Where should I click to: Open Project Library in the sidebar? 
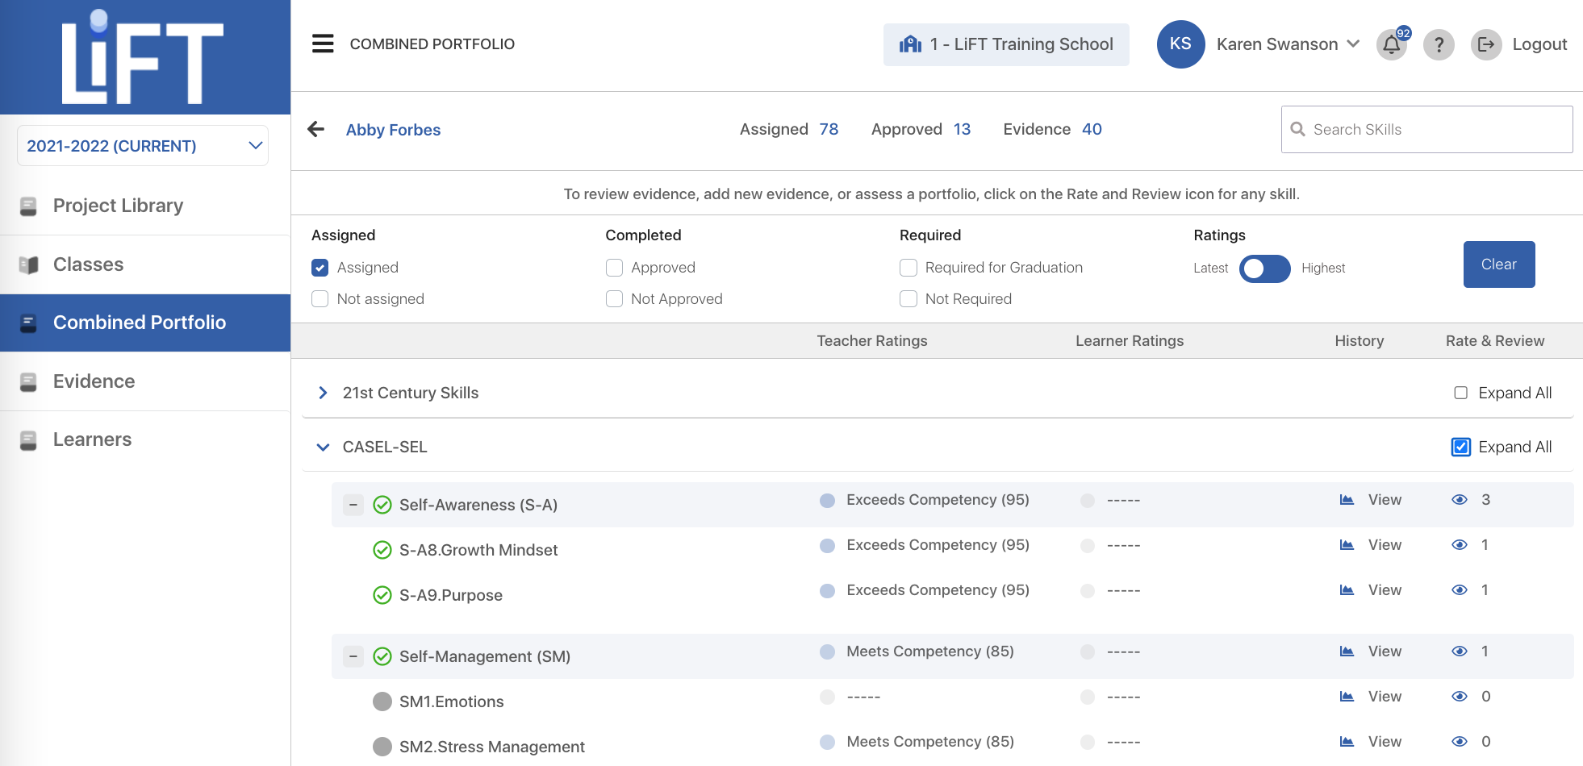(145, 206)
